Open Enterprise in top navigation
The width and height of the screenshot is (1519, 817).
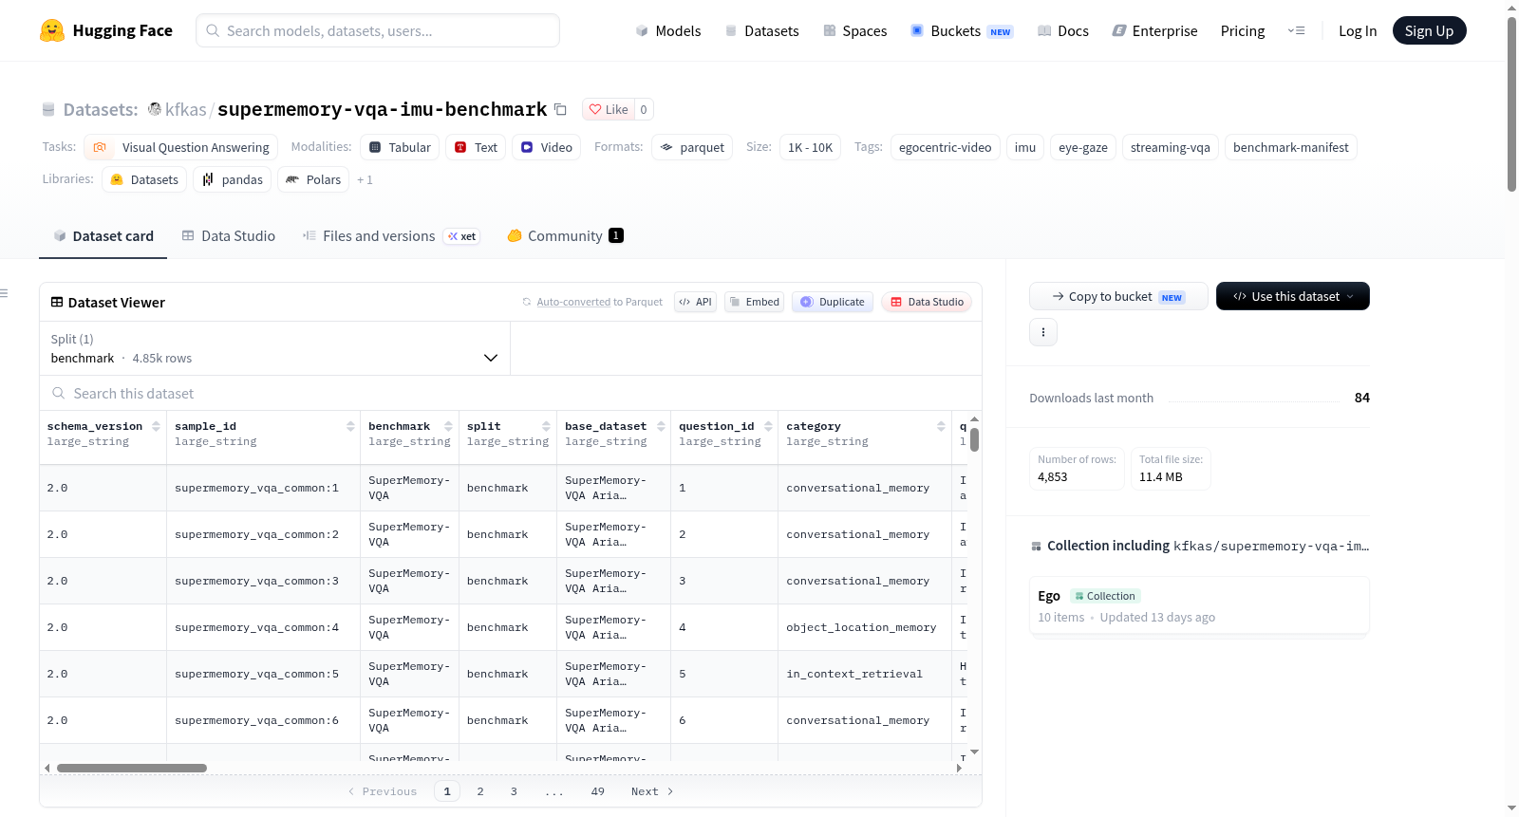1154,31
